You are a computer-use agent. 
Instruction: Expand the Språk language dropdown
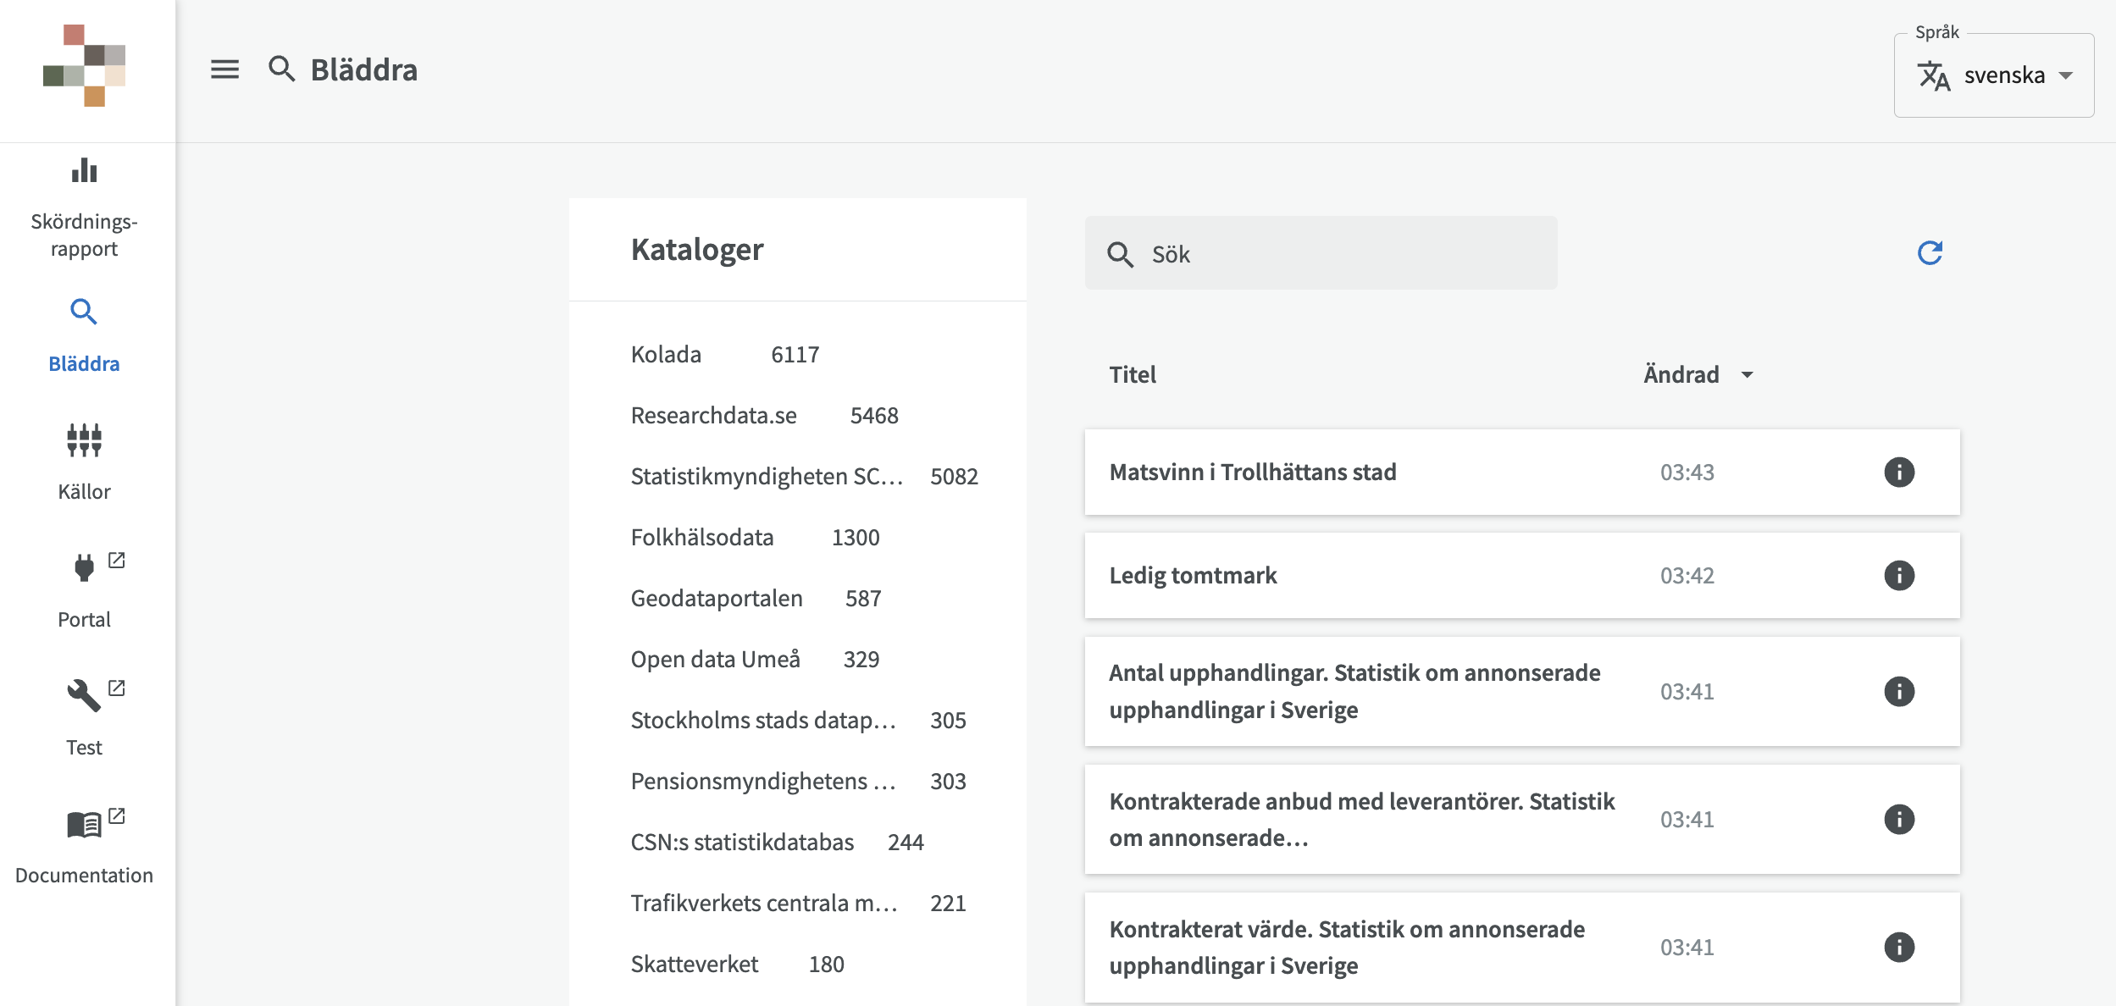pos(1993,75)
